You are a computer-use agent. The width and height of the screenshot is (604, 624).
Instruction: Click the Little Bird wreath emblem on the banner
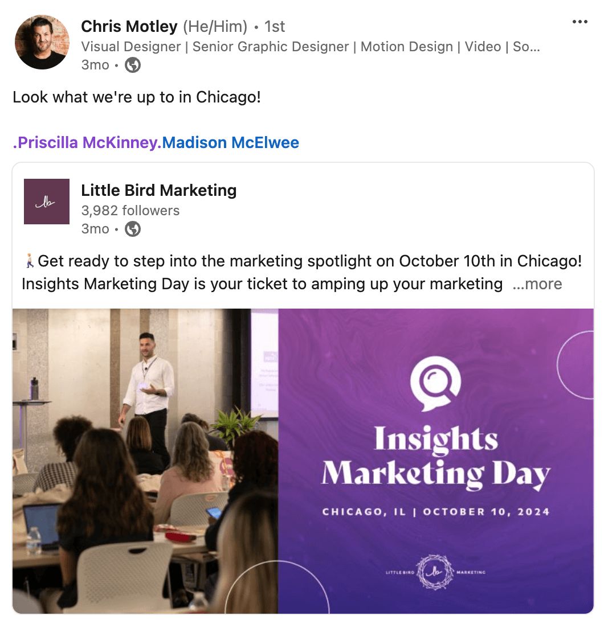tap(435, 572)
